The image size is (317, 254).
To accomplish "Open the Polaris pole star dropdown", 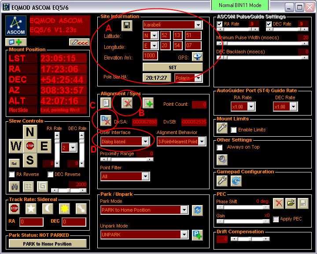I will (x=198, y=78).
